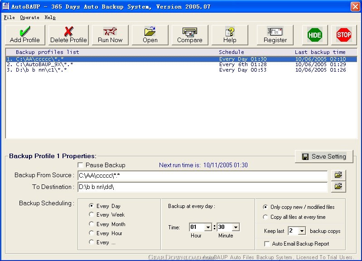Open the Help menu in menu bar
362x261 pixels.
pos(50,17)
